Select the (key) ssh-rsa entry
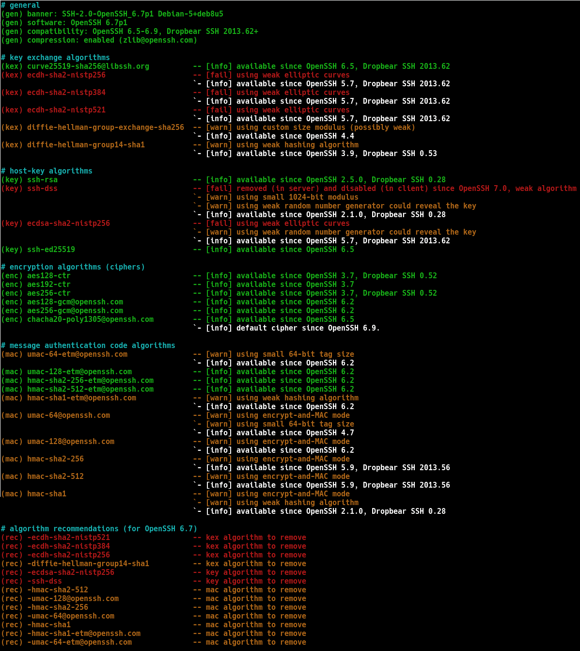The width and height of the screenshot is (580, 651). [30, 180]
